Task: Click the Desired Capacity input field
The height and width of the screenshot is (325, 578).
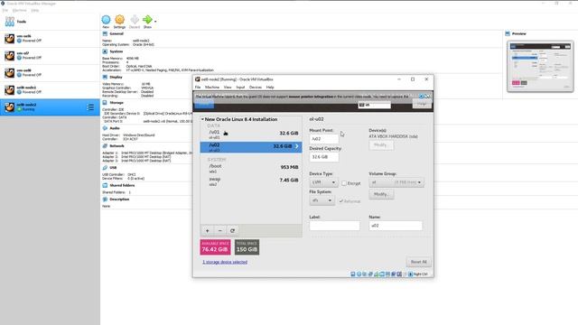Action: coord(324,157)
